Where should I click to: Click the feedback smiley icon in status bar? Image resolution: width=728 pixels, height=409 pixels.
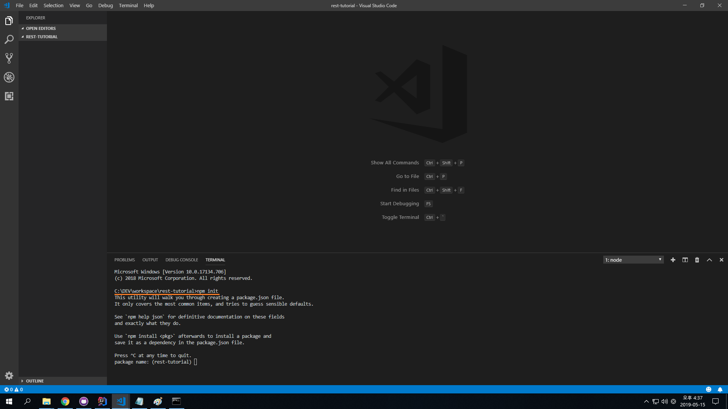point(709,389)
